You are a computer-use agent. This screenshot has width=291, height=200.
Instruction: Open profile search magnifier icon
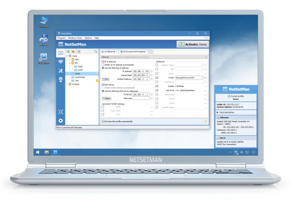point(96,51)
